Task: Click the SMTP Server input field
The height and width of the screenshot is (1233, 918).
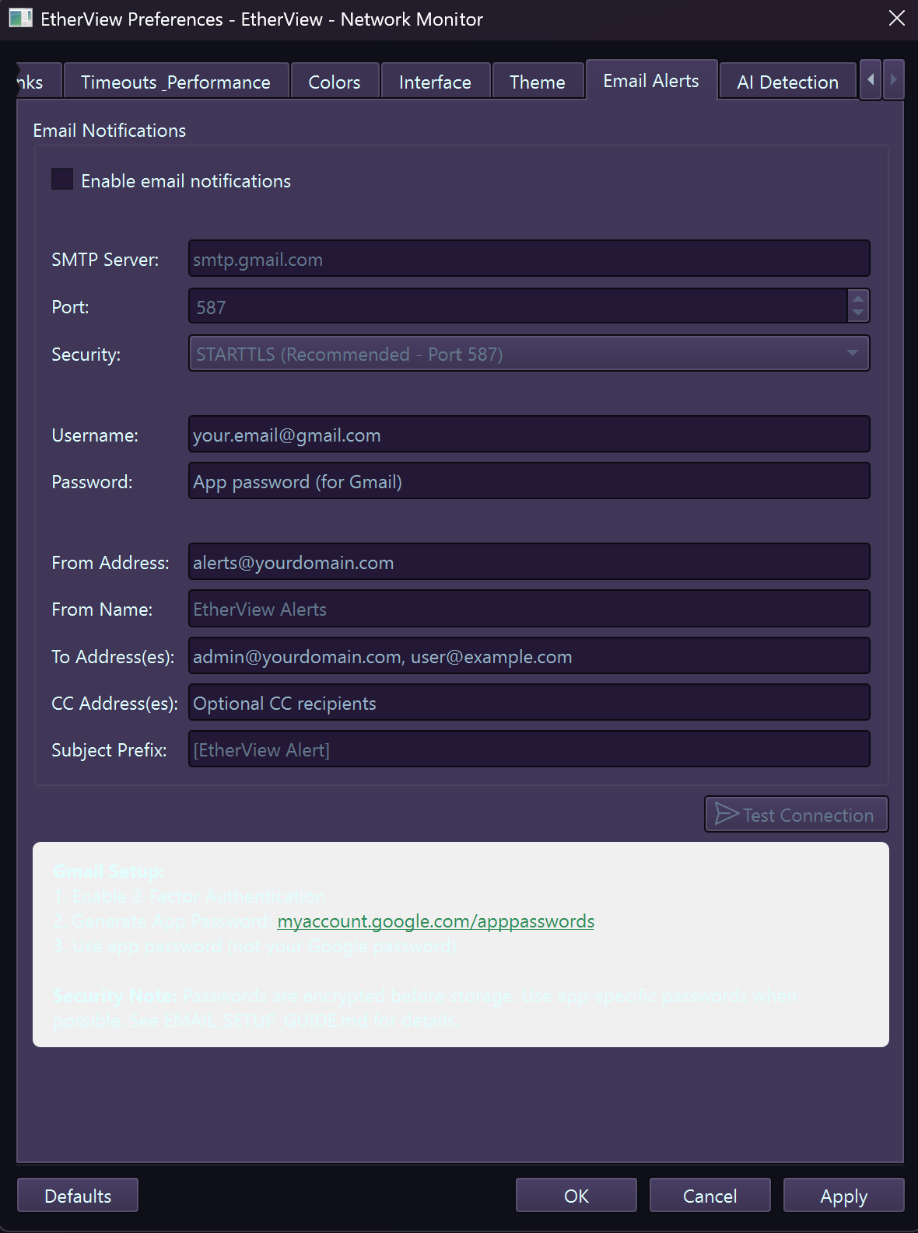Action: [x=529, y=258]
